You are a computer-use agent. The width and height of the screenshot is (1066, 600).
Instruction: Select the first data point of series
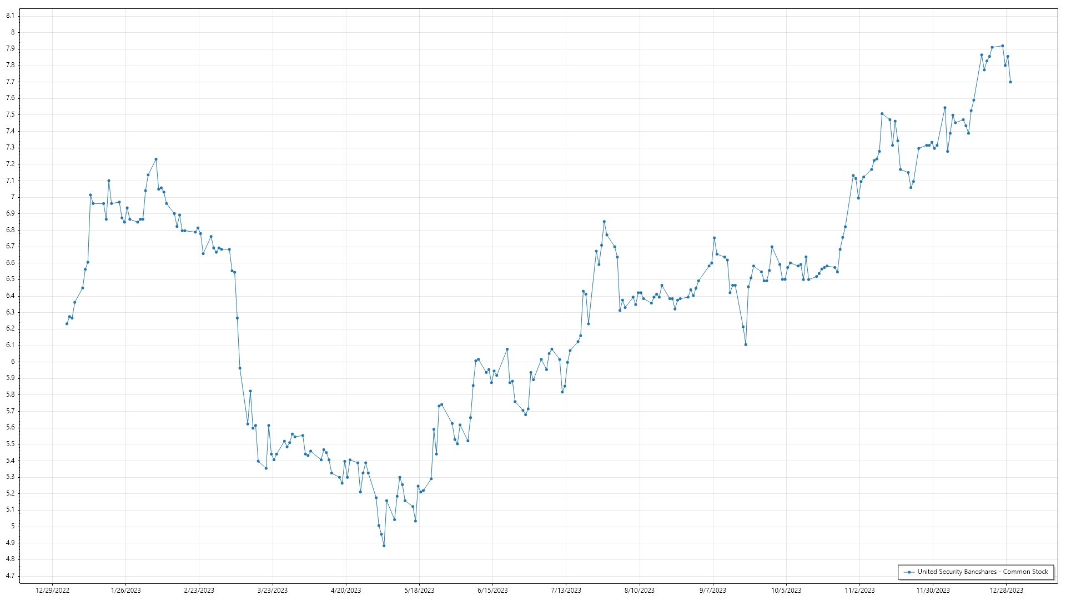click(x=67, y=324)
